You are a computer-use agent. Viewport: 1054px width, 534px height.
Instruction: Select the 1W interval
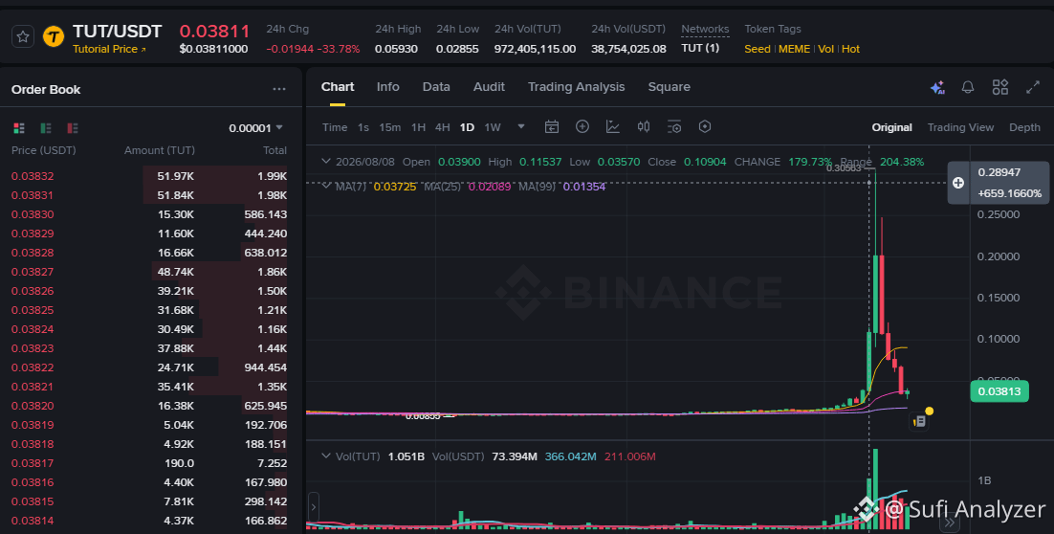493,127
